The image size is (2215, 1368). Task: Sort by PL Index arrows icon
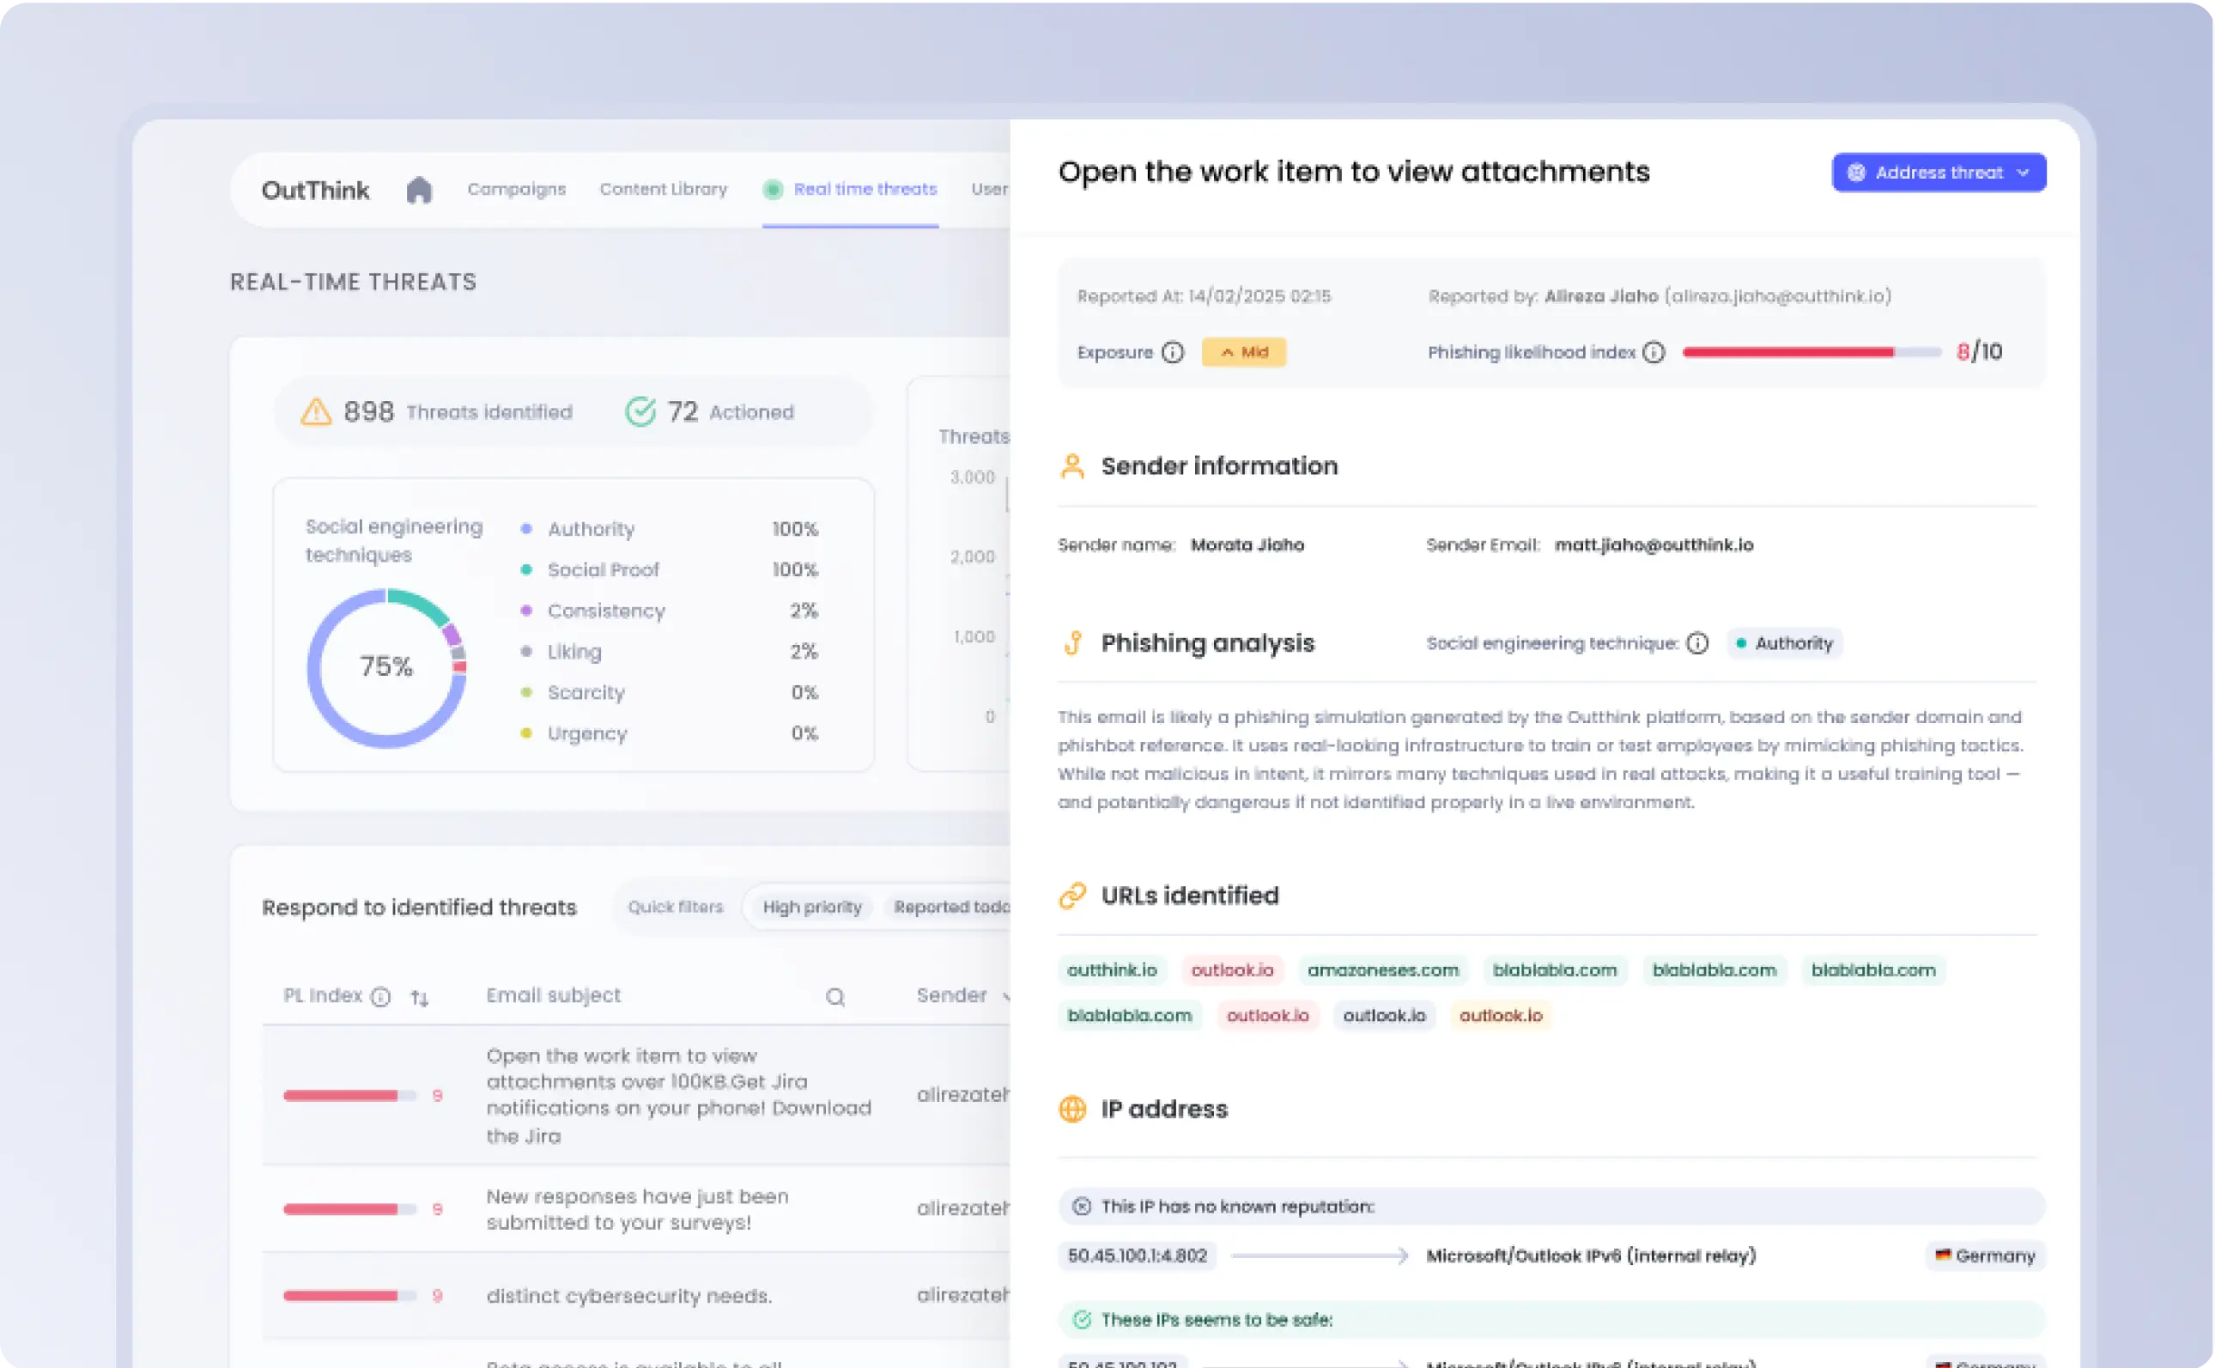[x=419, y=997]
